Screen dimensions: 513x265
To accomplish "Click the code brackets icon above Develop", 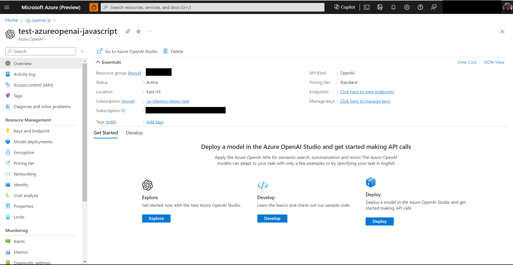I will (x=263, y=185).
